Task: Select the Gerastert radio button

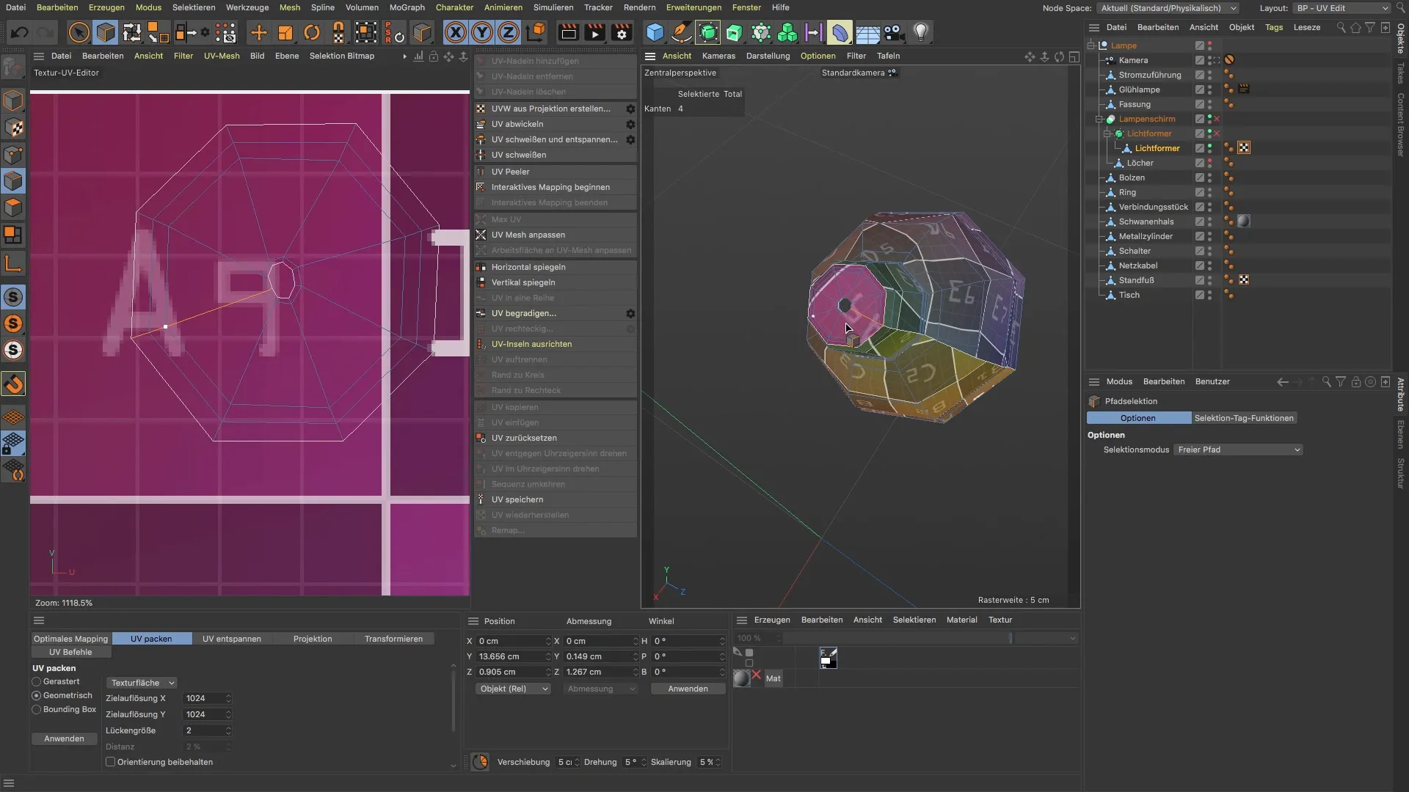Action: [36, 682]
